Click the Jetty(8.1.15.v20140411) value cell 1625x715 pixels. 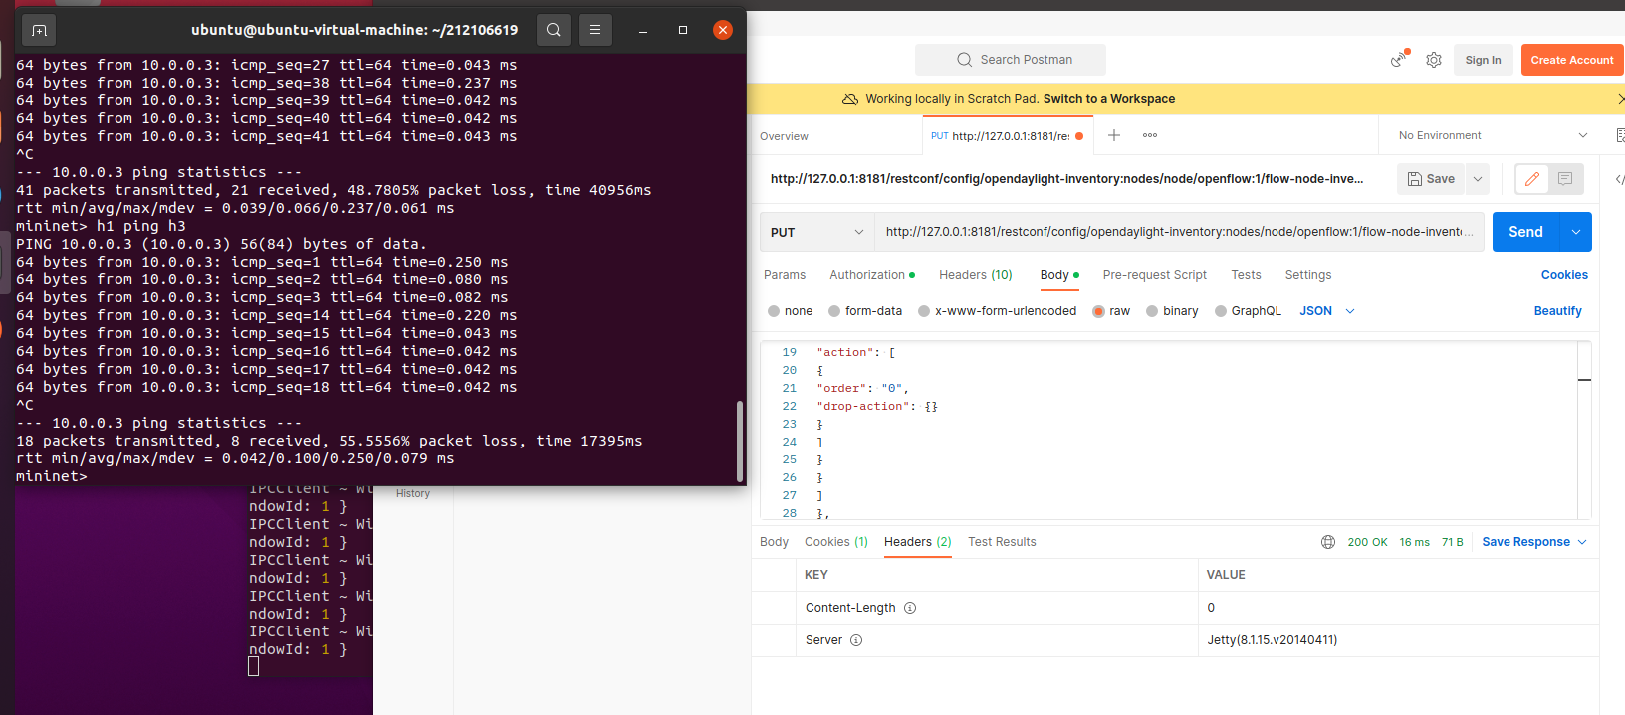tap(1273, 640)
